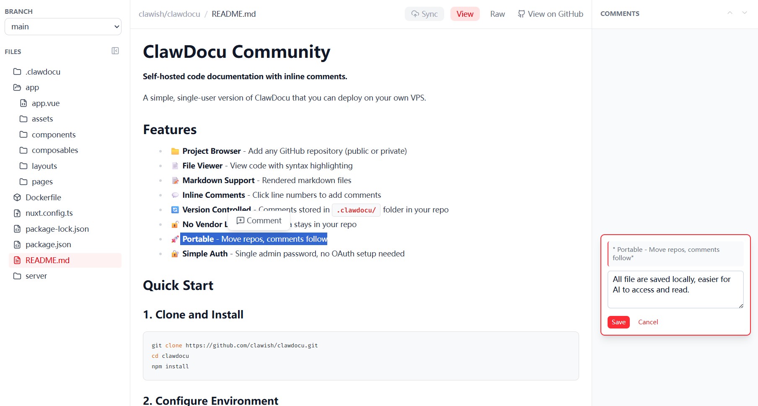Click the open app folder icon
The height and width of the screenshot is (406, 758).
[17, 88]
